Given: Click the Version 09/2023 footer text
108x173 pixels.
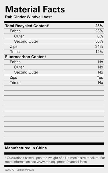Looking at the screenshot, I should coord(25,170).
